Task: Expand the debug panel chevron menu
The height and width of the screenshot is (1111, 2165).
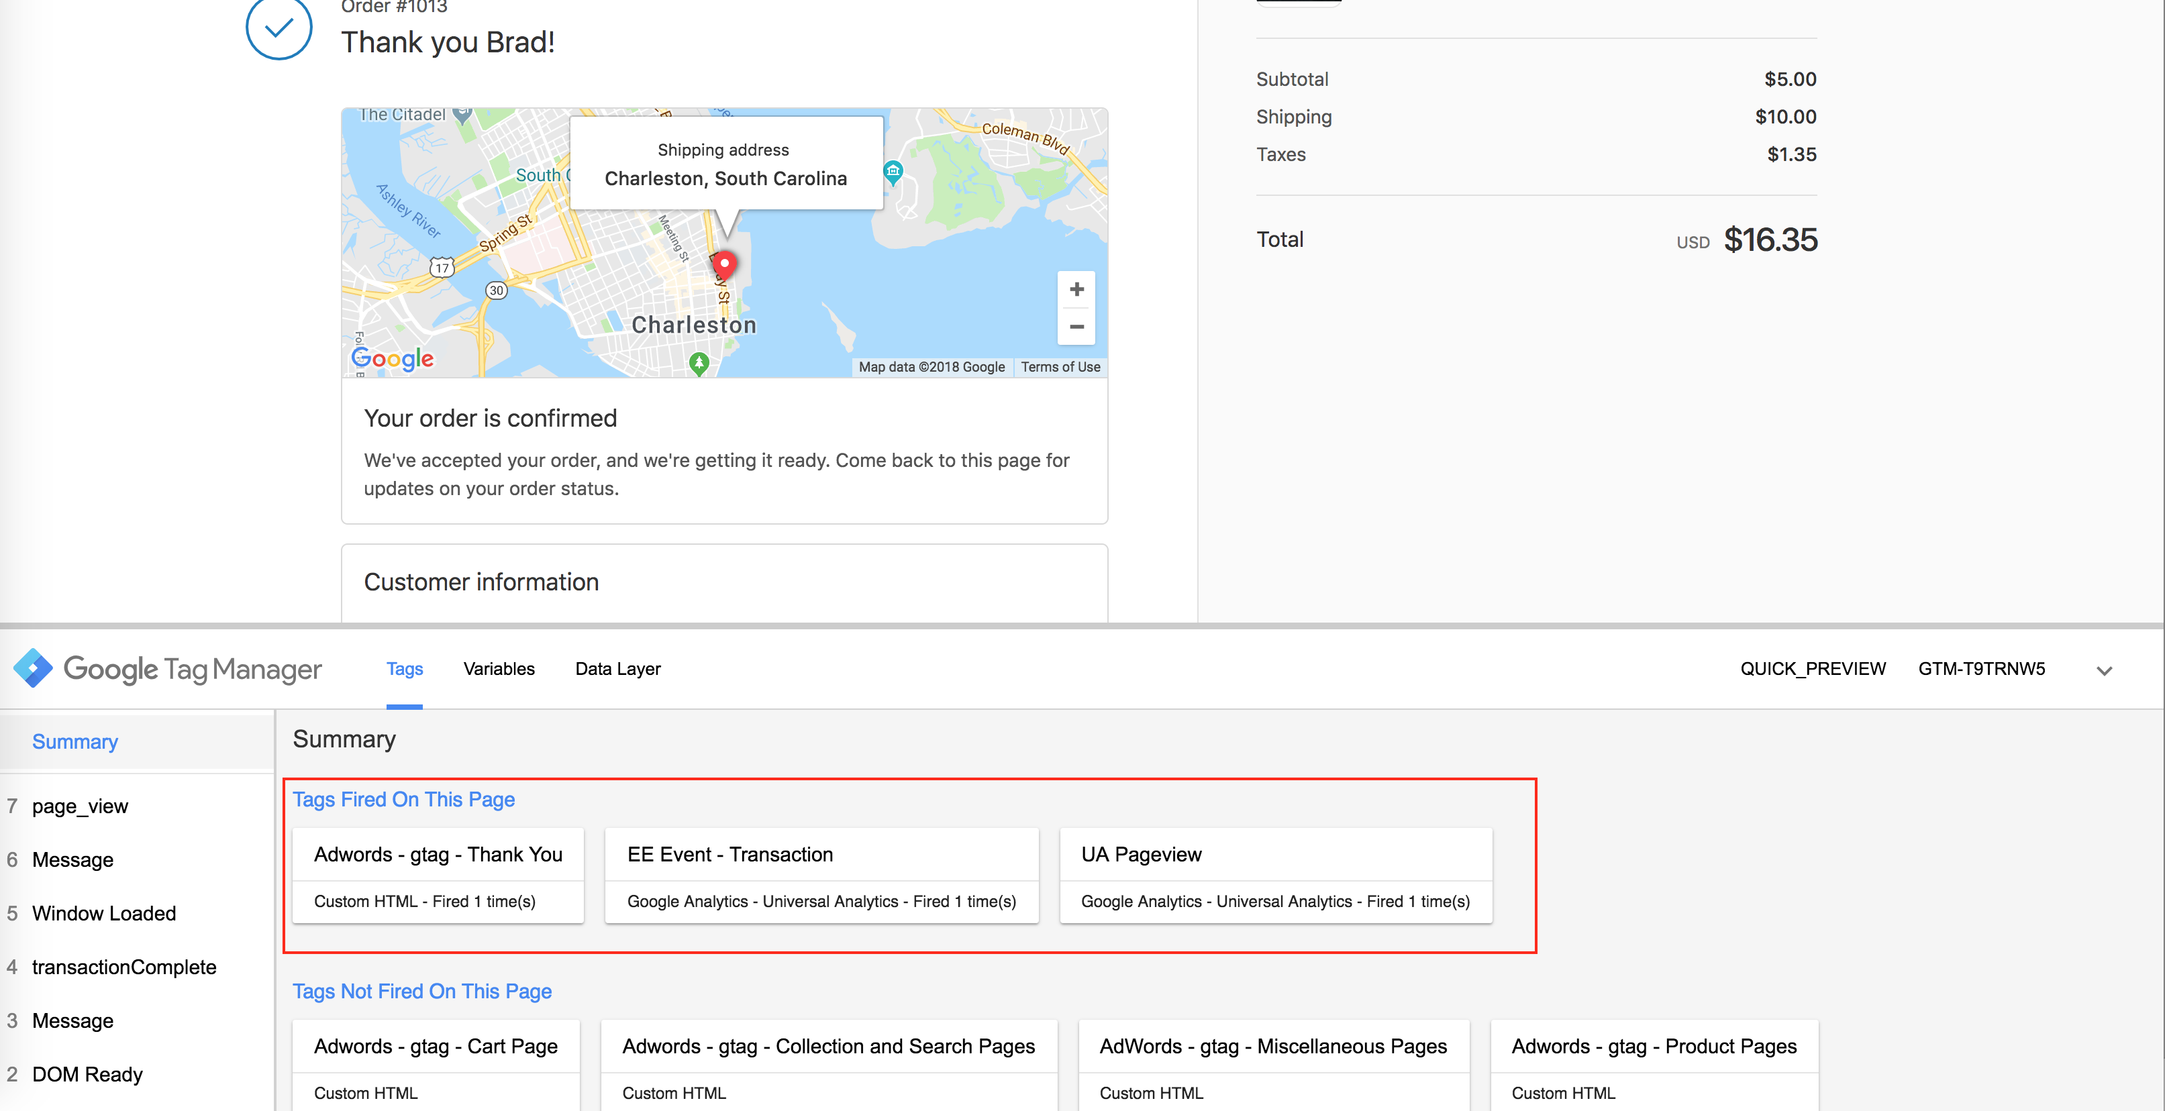Action: 2104,671
